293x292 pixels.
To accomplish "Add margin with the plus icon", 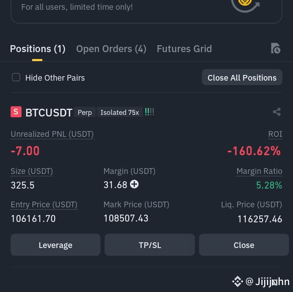I will (134, 184).
